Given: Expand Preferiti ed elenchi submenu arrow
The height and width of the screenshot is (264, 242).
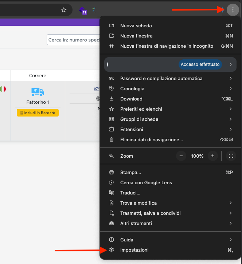Looking at the screenshot, I should (231, 109).
